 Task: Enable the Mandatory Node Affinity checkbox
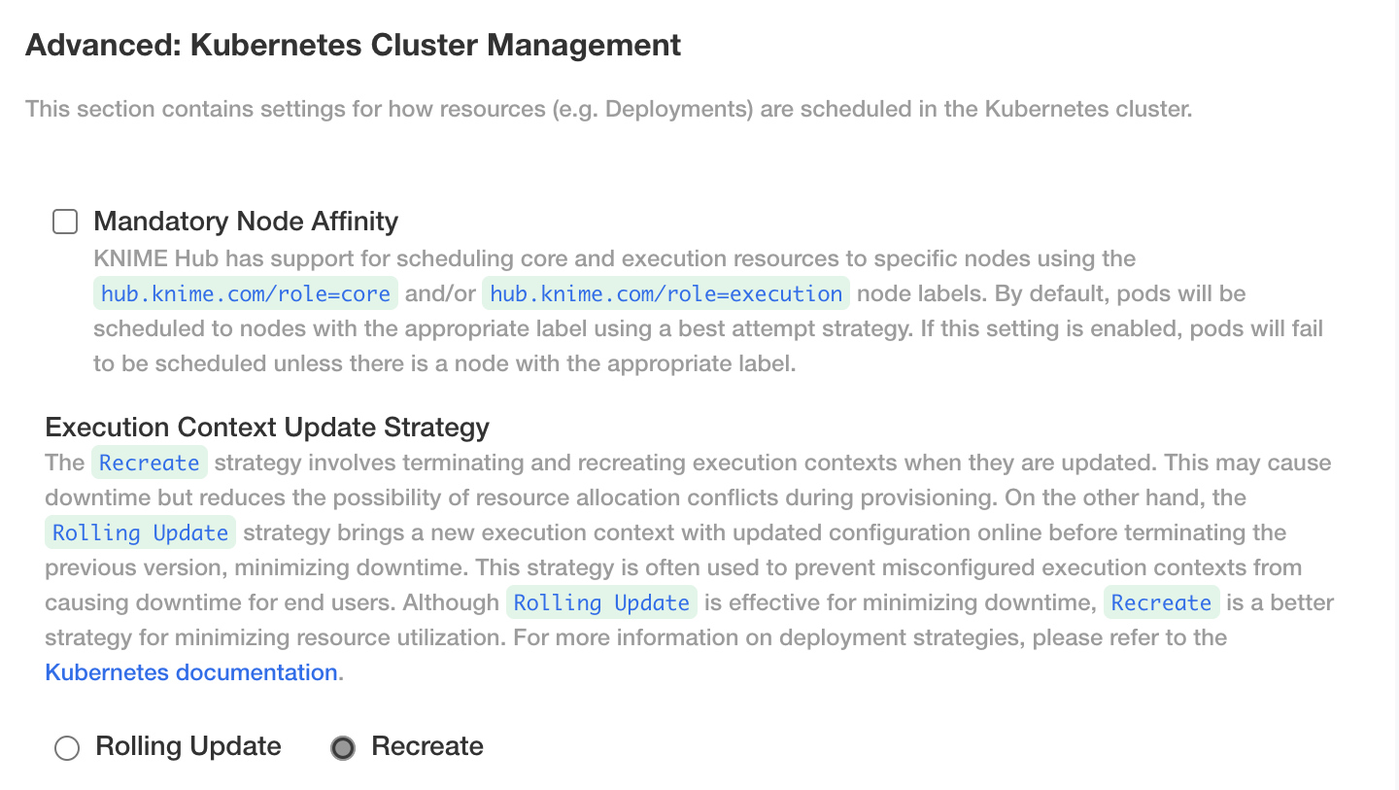65,223
